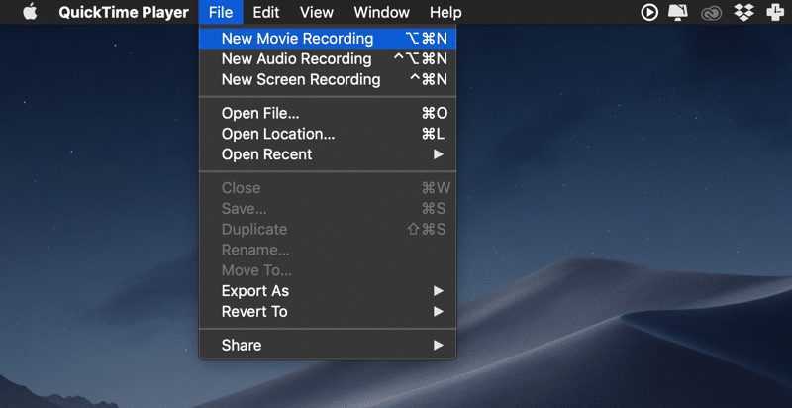Select New Screen Recording
The width and height of the screenshot is (792, 408).
coord(327,79)
